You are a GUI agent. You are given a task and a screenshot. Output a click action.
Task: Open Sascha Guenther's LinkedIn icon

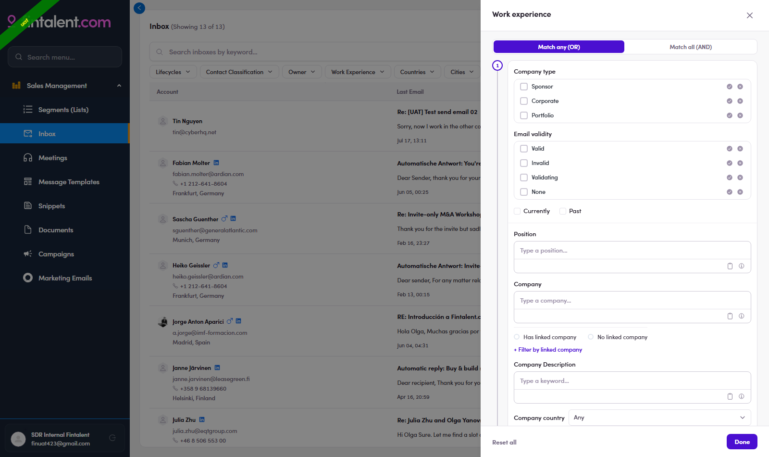pos(233,218)
